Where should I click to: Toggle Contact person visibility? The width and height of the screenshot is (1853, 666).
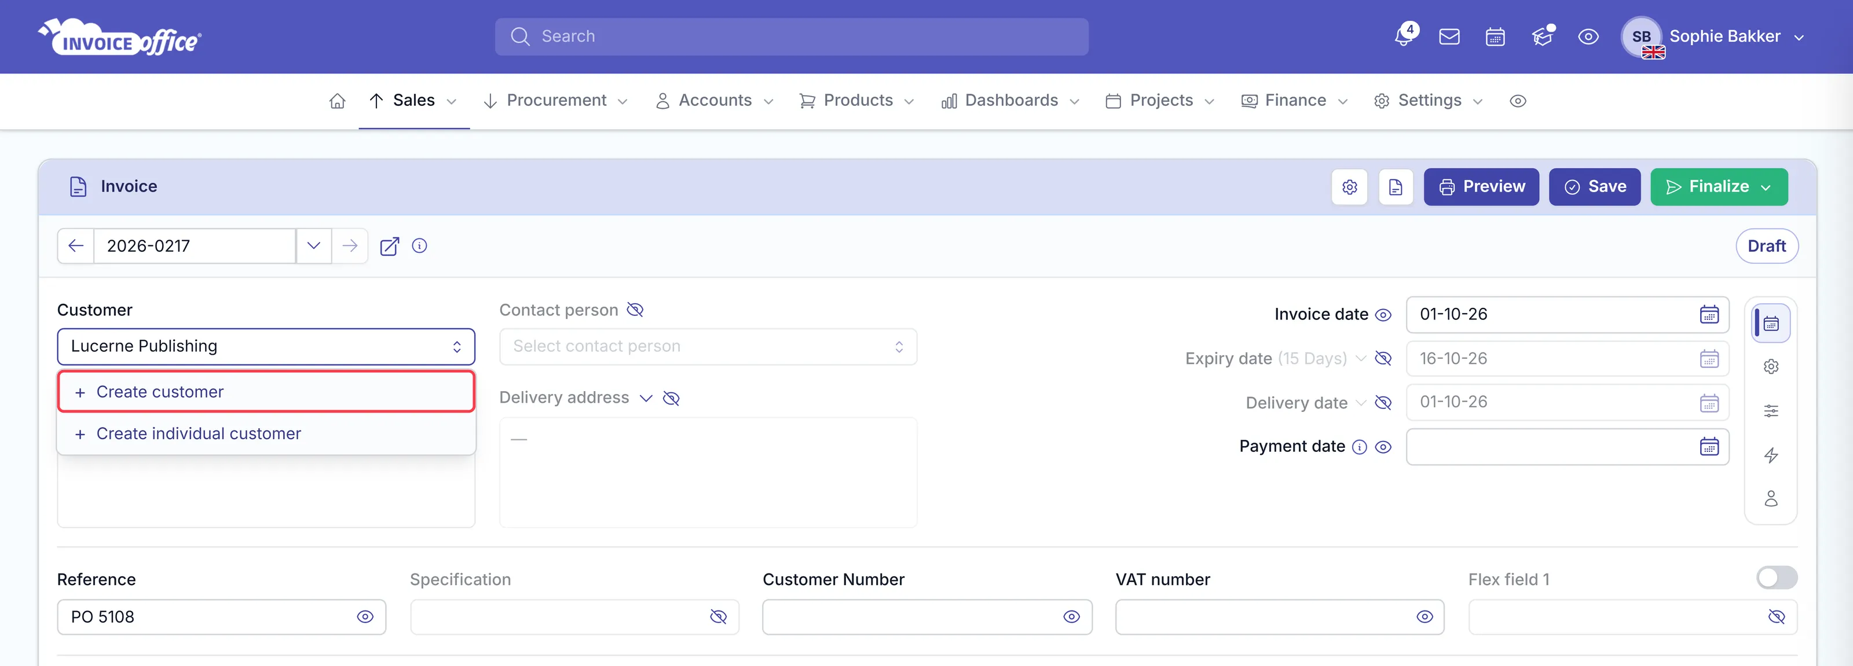(x=635, y=310)
